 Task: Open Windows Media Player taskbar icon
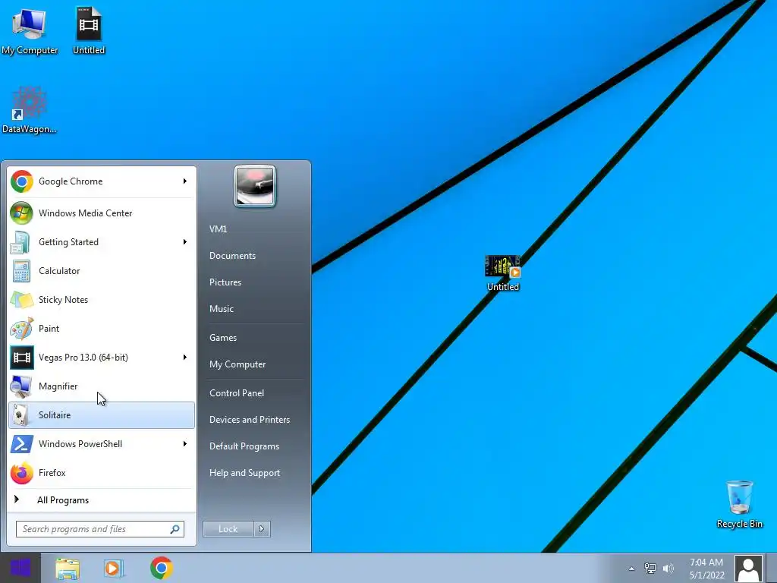(113, 569)
